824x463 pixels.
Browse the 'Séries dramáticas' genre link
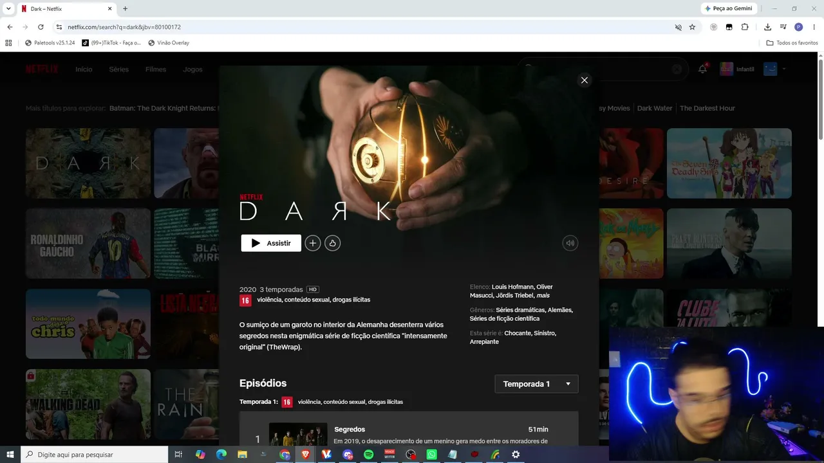(520, 310)
